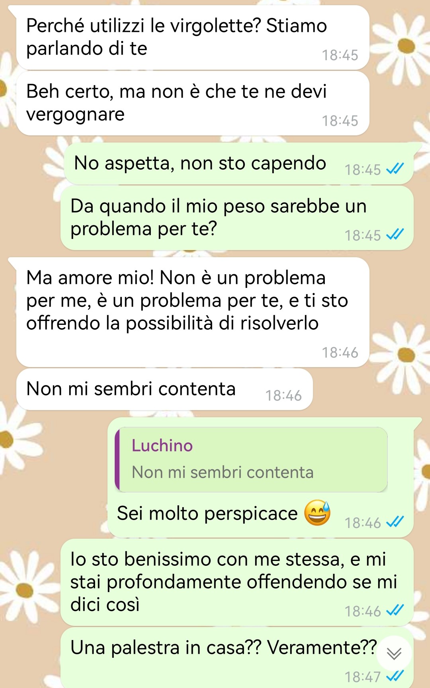
Task: Select the 'Da quando il mio peso' message
Action: pyautogui.click(x=237, y=218)
